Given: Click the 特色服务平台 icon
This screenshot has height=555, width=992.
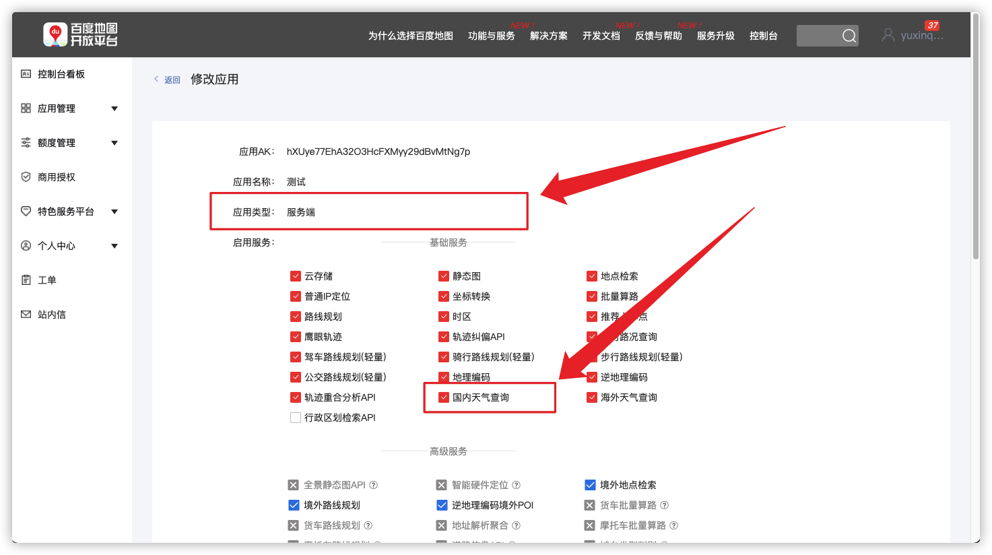Looking at the screenshot, I should pos(26,211).
